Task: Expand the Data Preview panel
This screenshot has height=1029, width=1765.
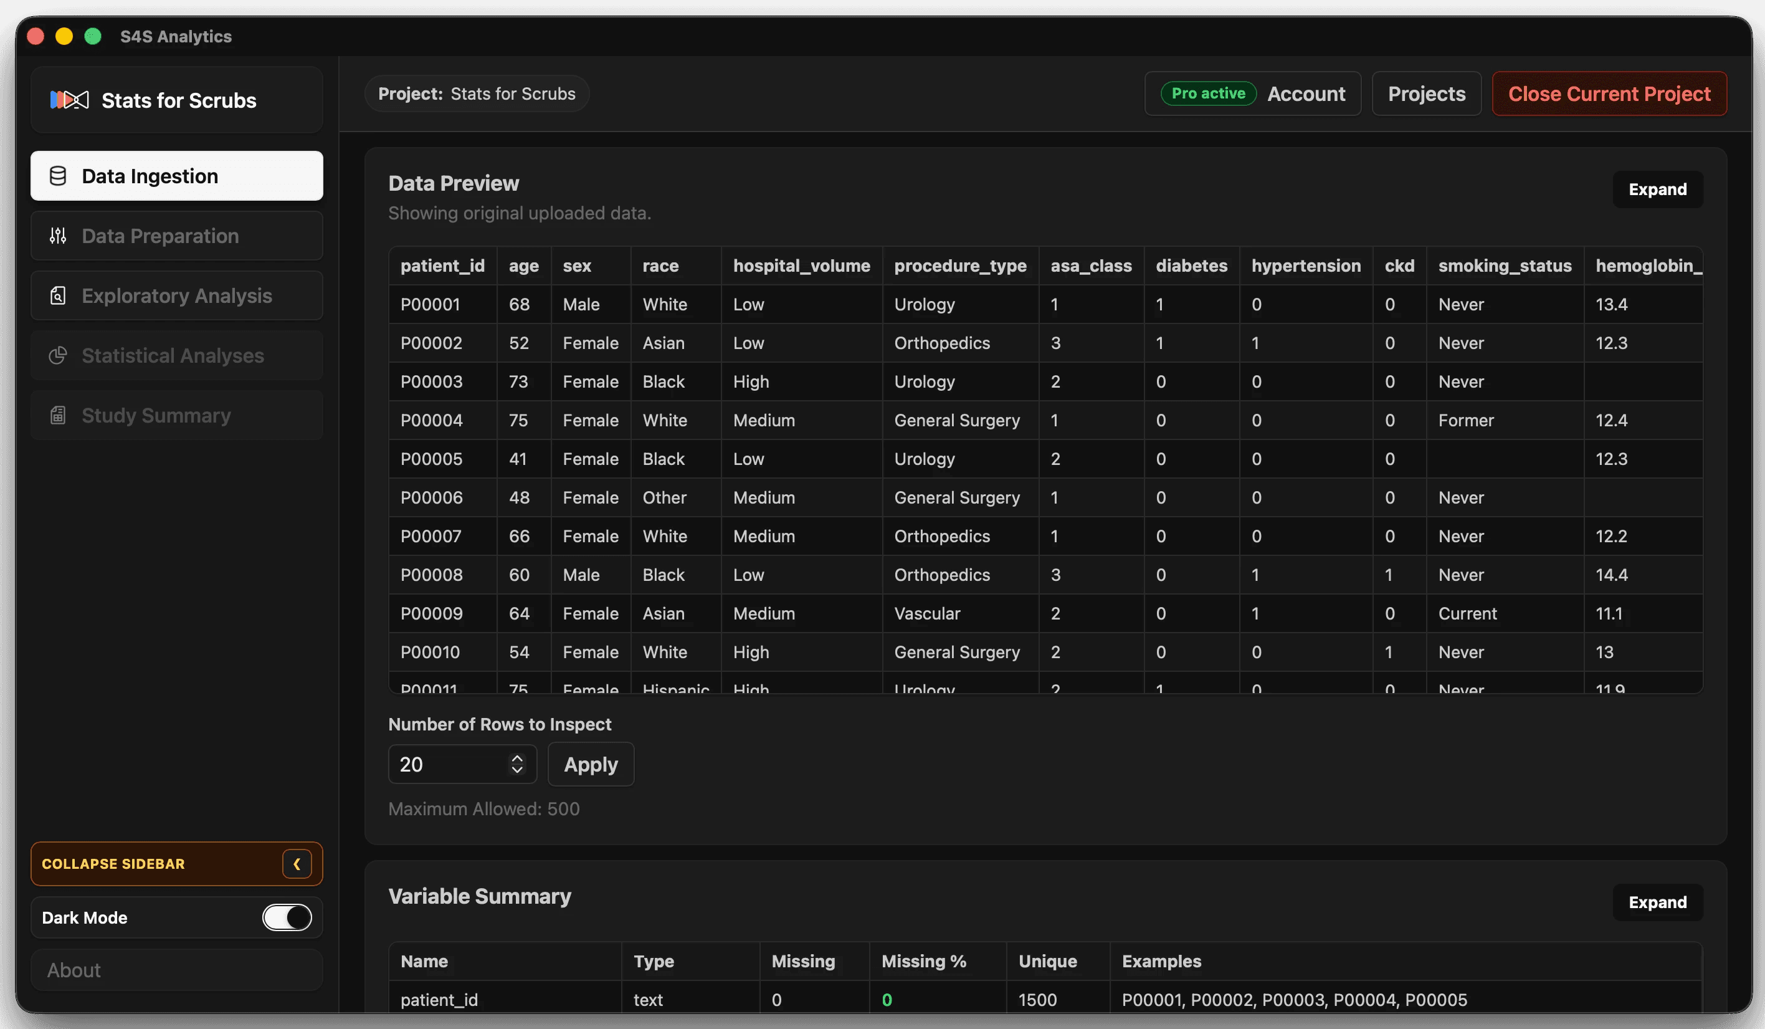Action: click(1657, 189)
